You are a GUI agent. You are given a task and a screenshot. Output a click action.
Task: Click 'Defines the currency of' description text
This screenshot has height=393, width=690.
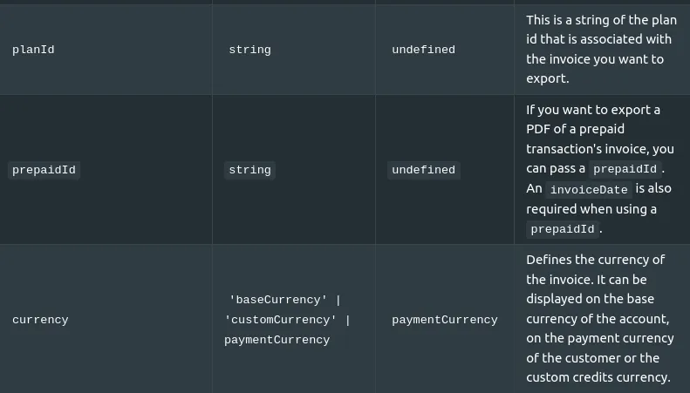[596, 260]
